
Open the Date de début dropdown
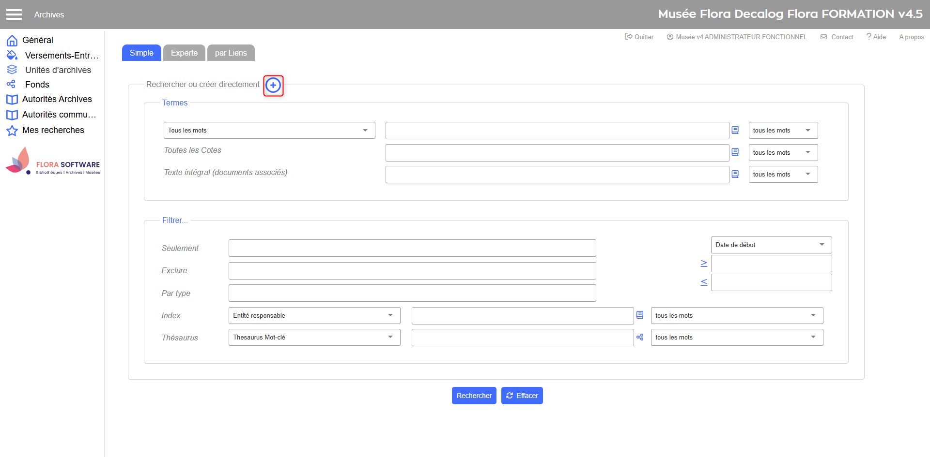771,245
